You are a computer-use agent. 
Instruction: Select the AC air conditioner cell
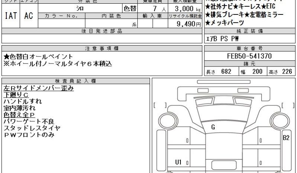point(29,16)
